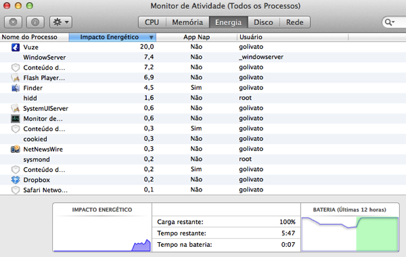Viewport: 406px width, 257px height.
Task: Click the Dropbox box icon
Action: (16, 180)
